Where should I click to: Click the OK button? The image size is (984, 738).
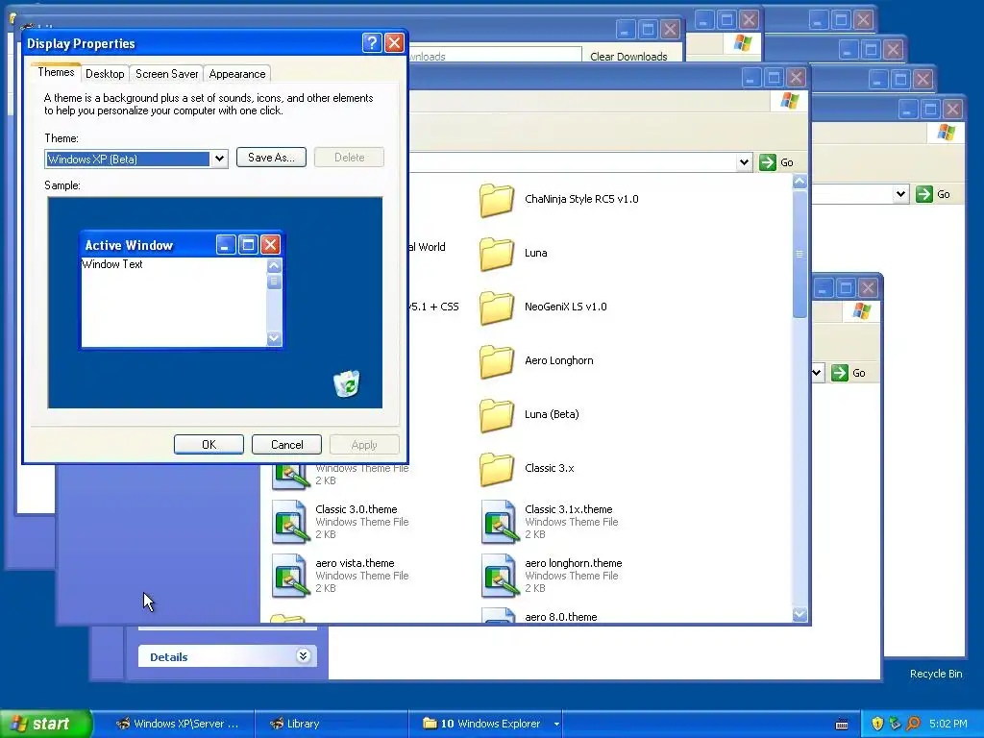209,444
